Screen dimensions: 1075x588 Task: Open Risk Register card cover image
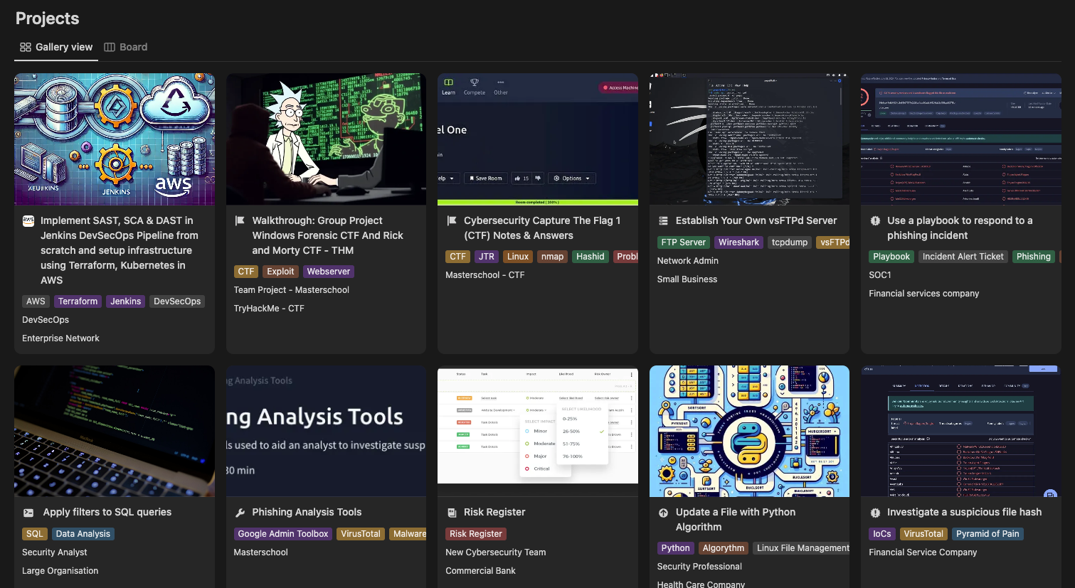538,431
